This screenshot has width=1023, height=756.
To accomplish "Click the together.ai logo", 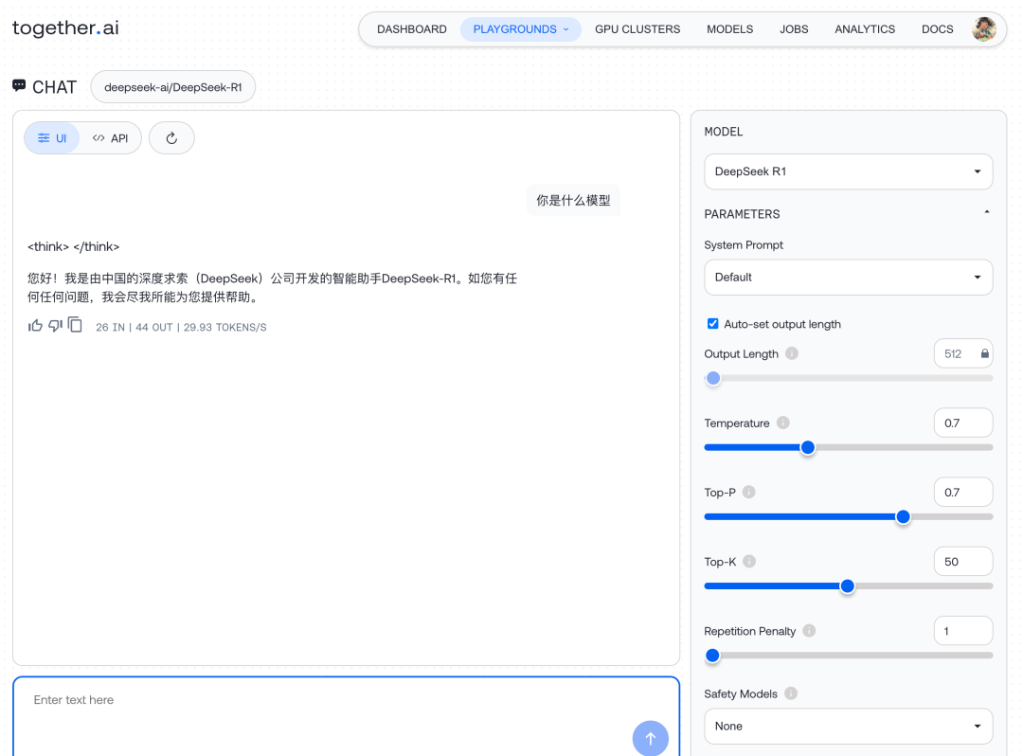I will point(65,28).
